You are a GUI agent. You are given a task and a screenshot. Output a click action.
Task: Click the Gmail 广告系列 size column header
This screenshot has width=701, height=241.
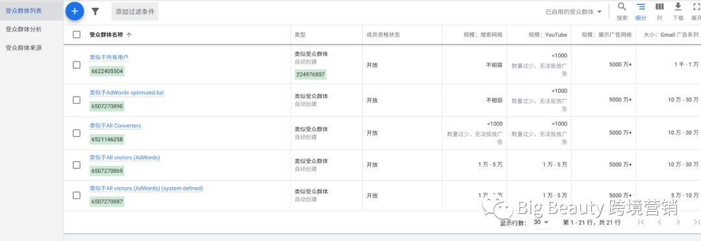point(671,35)
